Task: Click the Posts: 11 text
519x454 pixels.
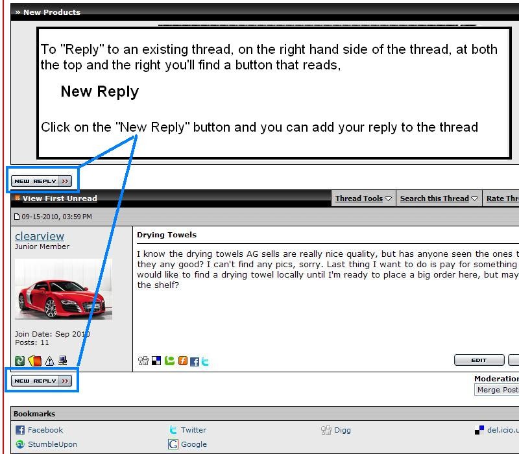Action: click(x=32, y=342)
